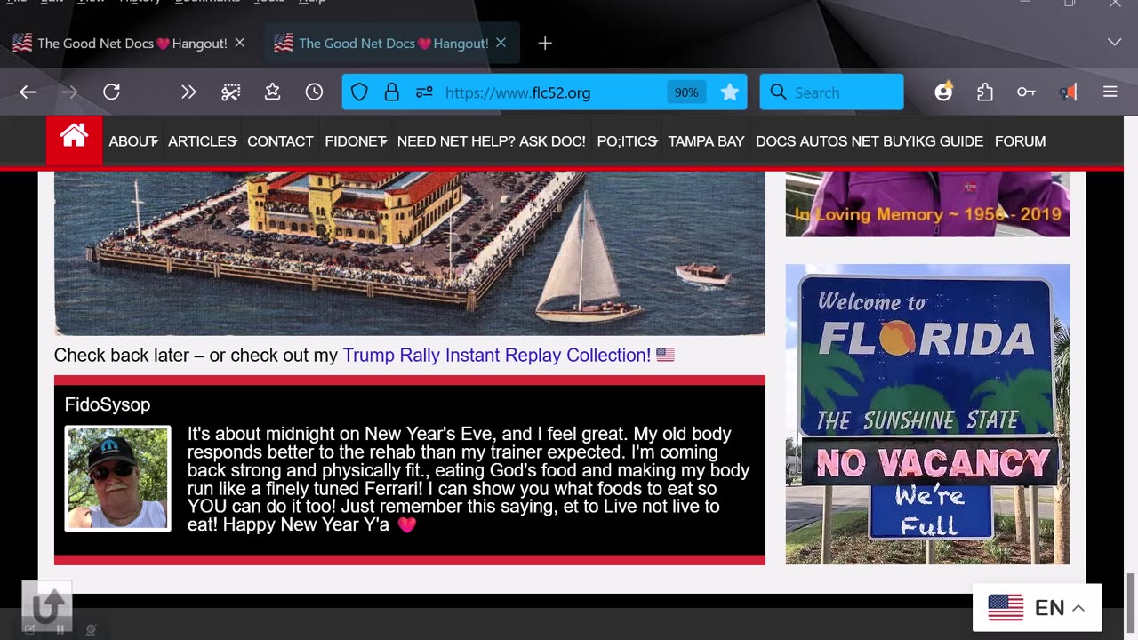Click the browser Search box
Viewport: 1138px width, 640px height.
831,92
